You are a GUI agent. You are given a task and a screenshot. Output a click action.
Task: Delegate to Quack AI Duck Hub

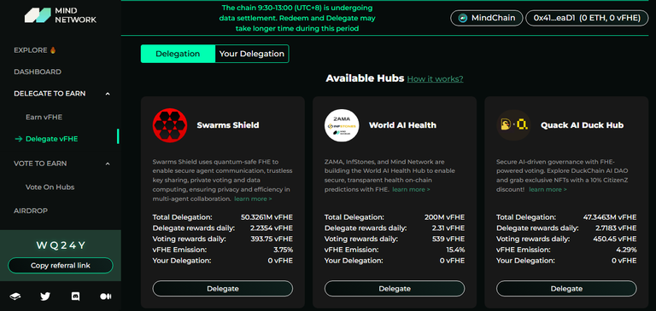click(566, 289)
